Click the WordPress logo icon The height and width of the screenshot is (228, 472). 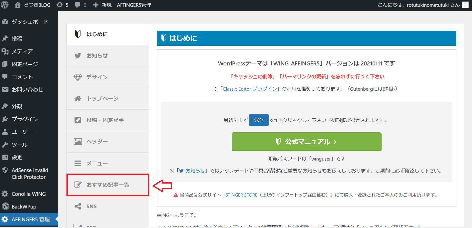5,5
